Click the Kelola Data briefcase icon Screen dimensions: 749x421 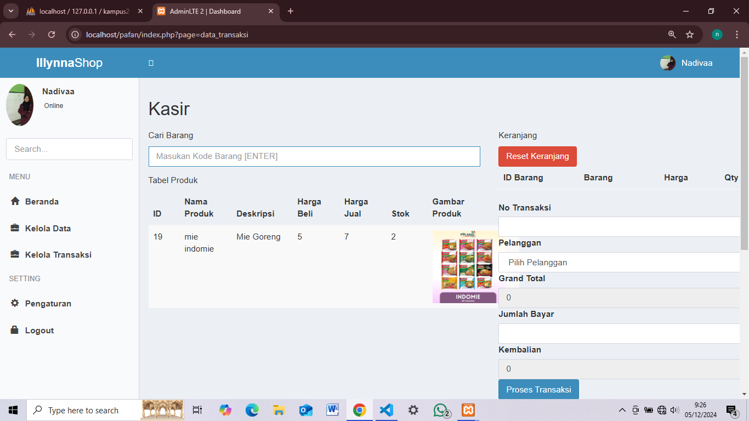(x=15, y=228)
